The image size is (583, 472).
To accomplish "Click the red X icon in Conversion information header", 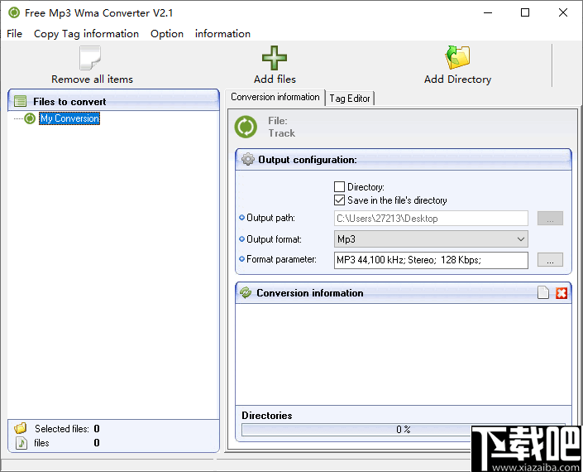I will point(561,293).
